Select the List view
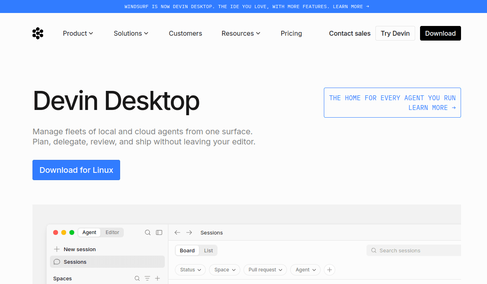 click(x=209, y=250)
